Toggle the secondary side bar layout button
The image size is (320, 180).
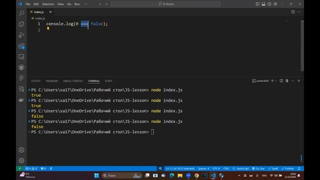[x=269, y=4]
